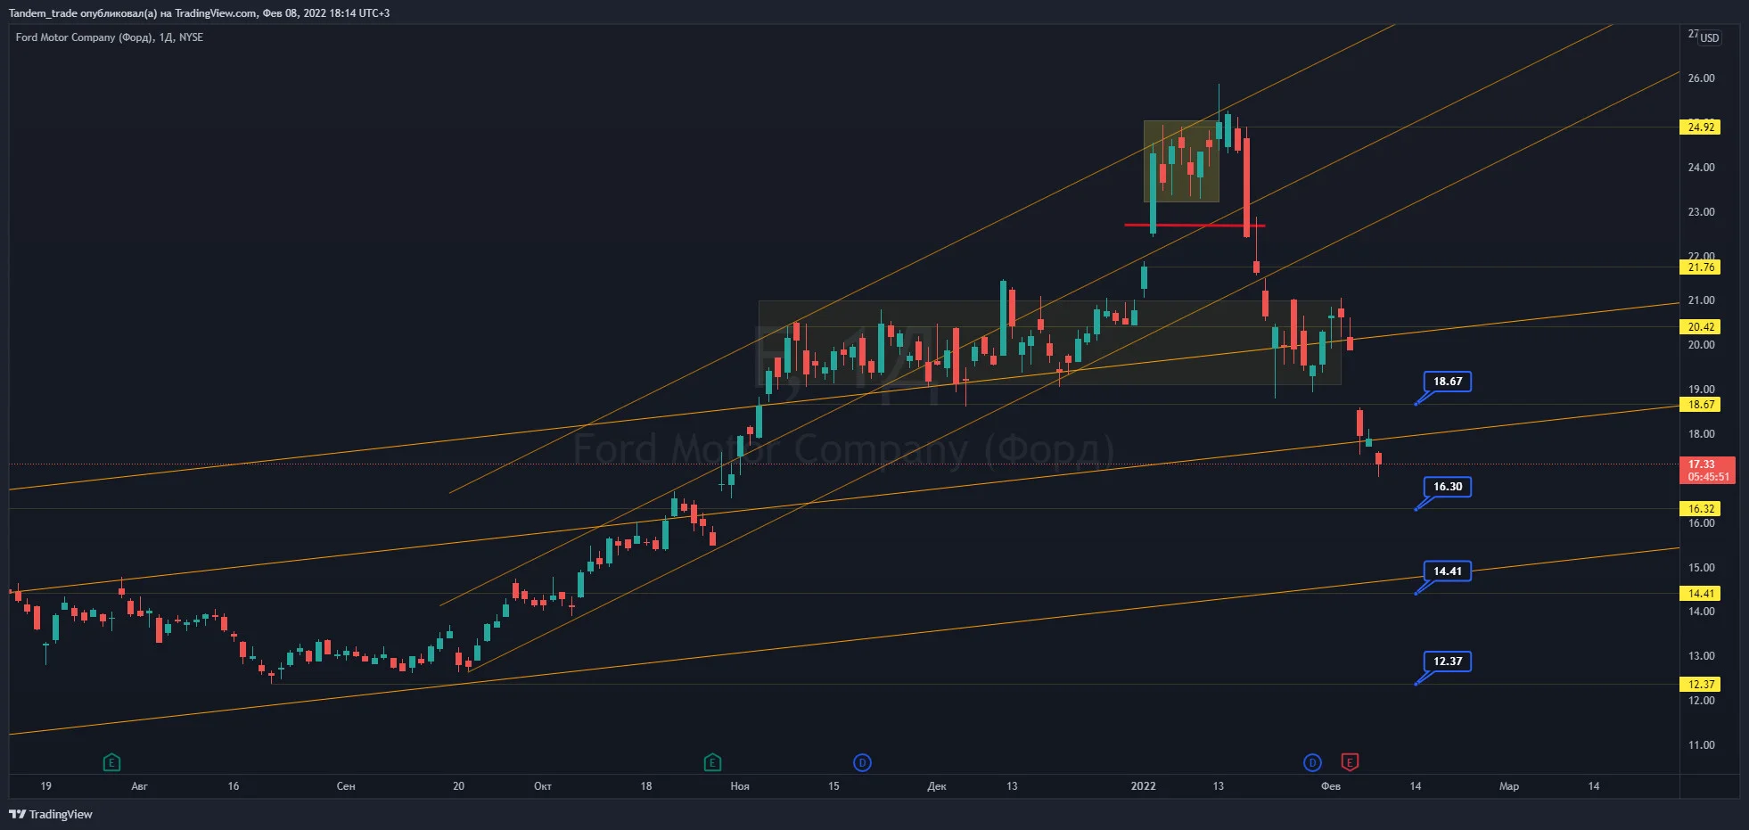Click the Мар label on the time axis
The image size is (1749, 830).
[x=1508, y=786]
